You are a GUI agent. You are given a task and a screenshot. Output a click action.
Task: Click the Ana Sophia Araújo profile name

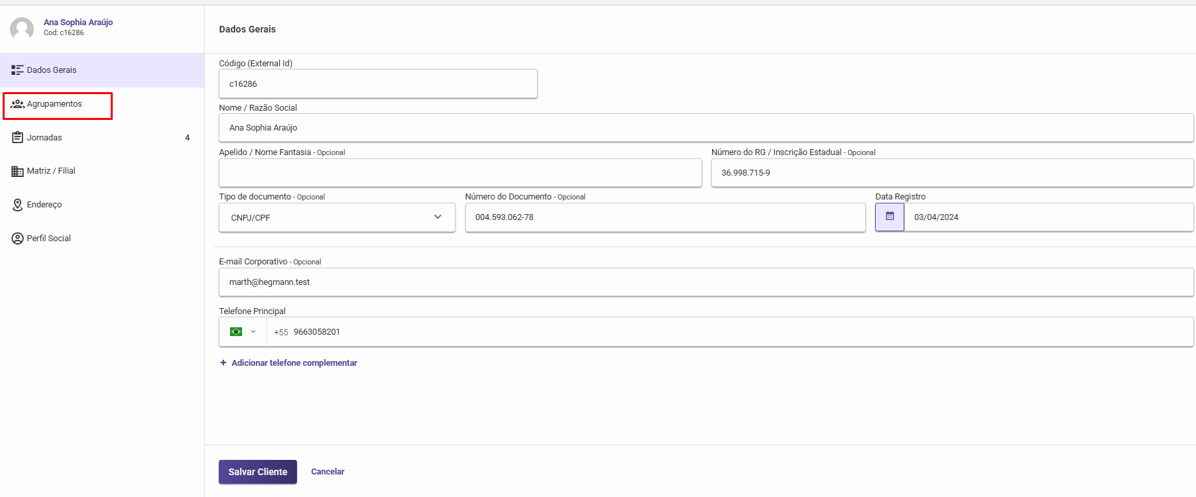pos(78,23)
